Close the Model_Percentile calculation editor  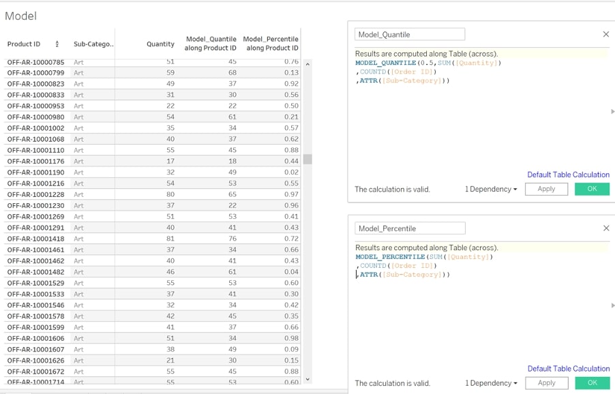(x=606, y=228)
